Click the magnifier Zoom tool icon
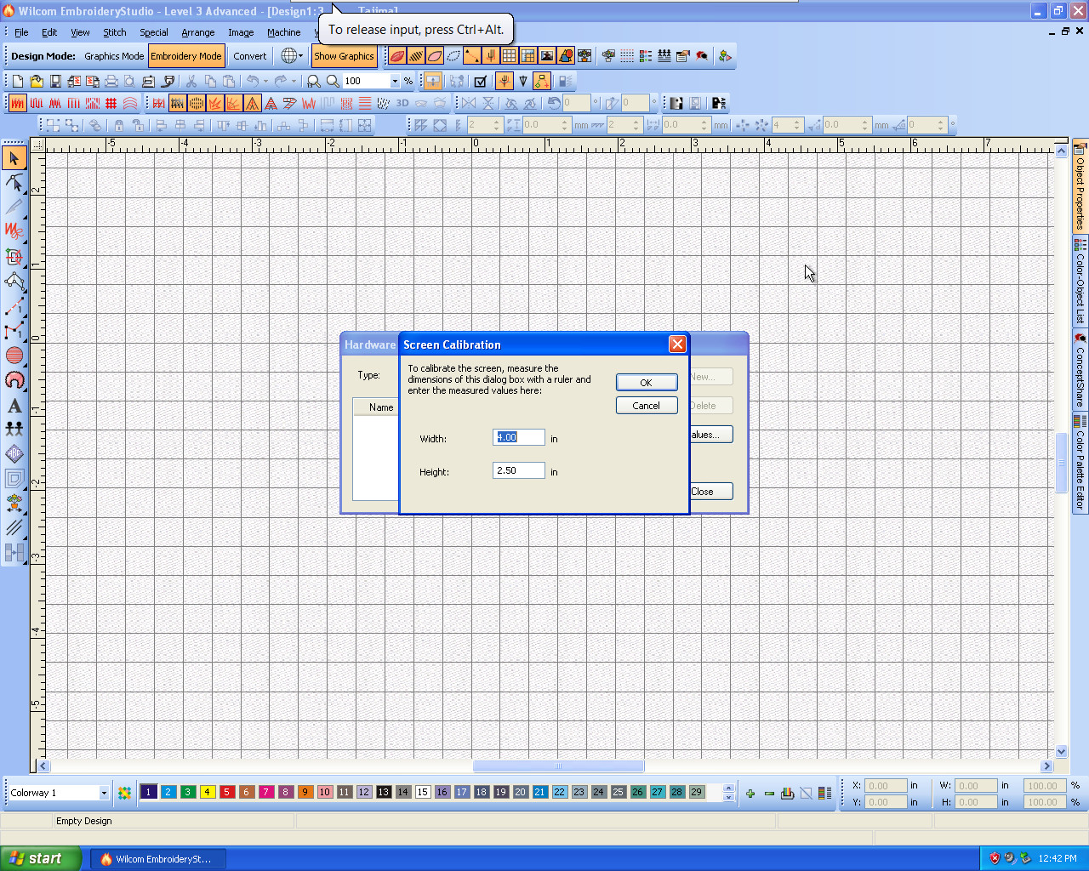Viewport: 1089px width, 871px height. [333, 81]
